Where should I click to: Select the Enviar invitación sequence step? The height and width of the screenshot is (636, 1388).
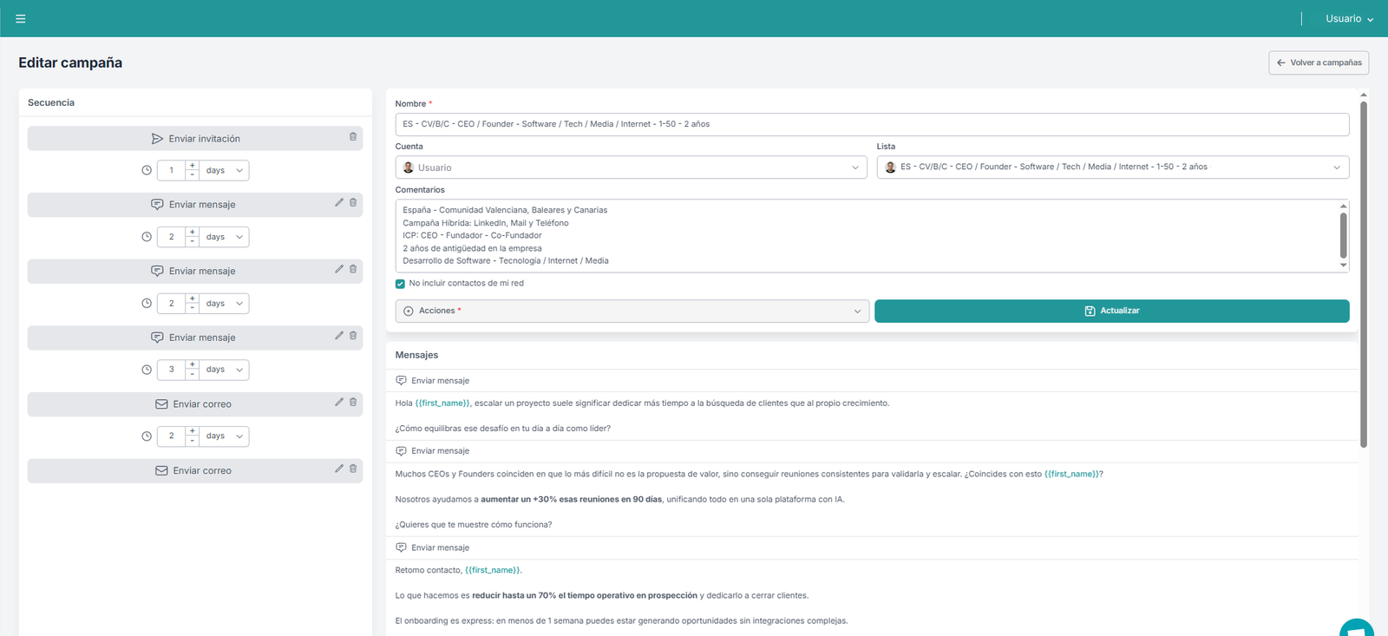pyautogui.click(x=195, y=139)
